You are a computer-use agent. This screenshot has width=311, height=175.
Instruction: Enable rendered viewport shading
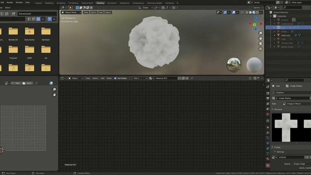(x=258, y=12)
